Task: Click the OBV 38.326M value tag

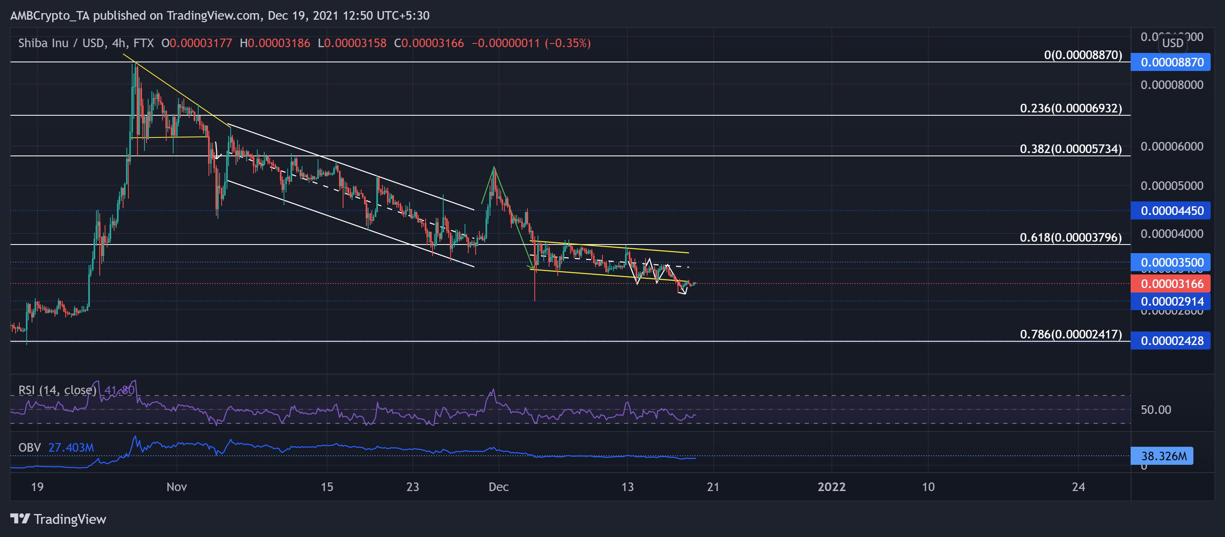Action: point(1163,456)
